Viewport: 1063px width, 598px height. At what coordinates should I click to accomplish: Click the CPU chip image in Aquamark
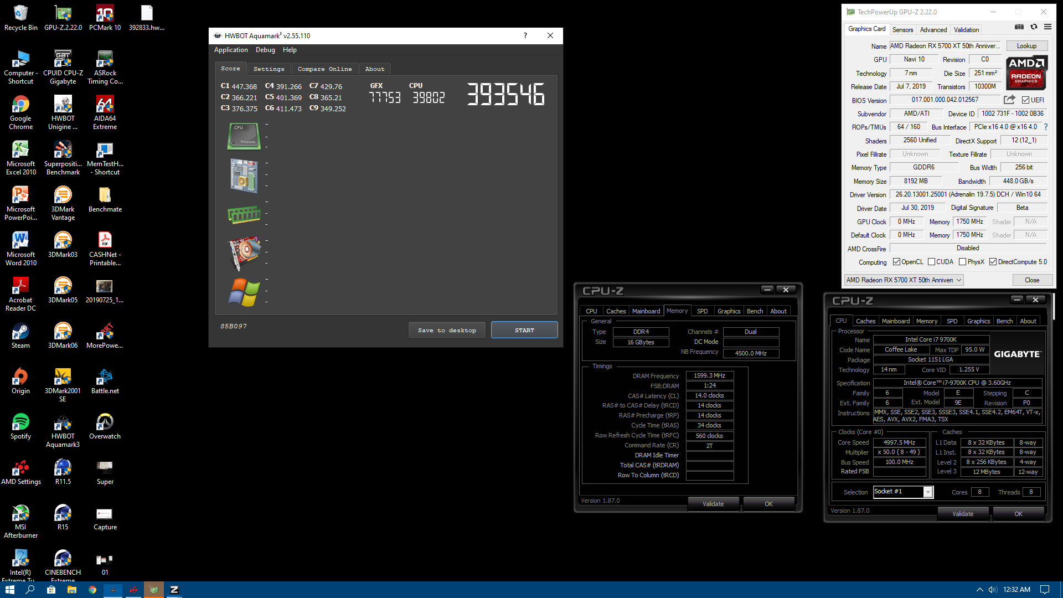(244, 136)
